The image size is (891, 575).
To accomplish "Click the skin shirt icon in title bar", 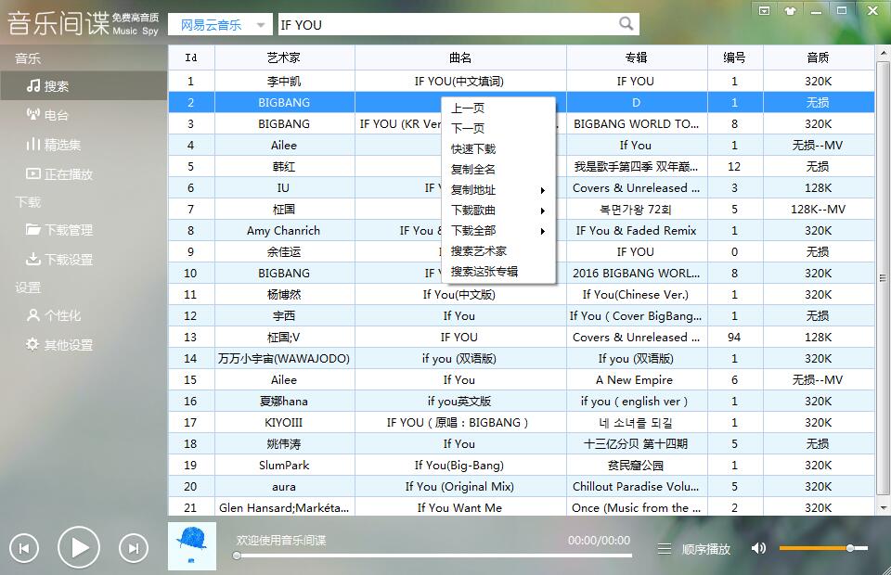I will click(x=790, y=11).
